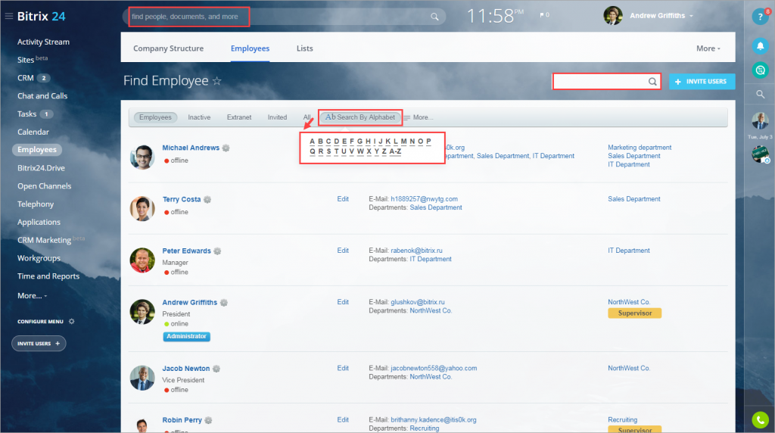The height and width of the screenshot is (433, 775).
Task: Select the Inactive filter
Action: tap(199, 117)
